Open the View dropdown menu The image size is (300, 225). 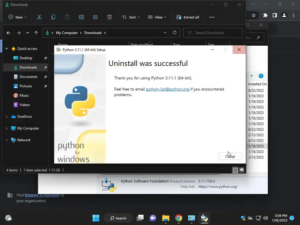click(157, 17)
